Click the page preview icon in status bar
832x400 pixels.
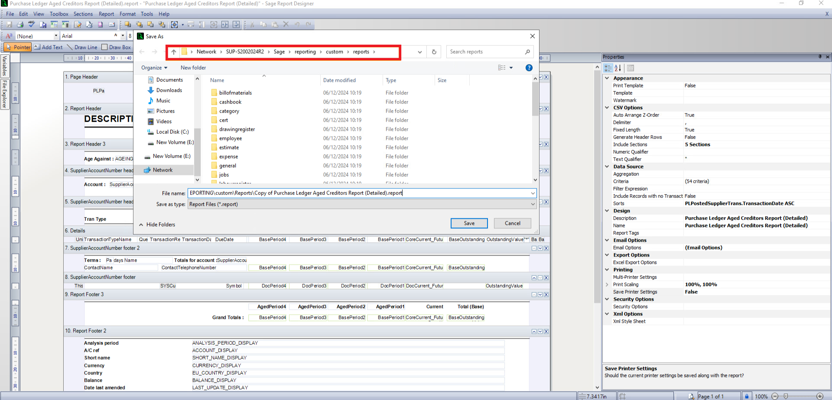pos(691,396)
